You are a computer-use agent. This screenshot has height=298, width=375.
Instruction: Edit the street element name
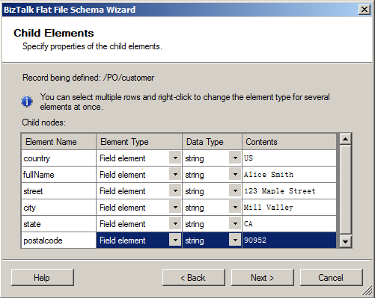click(x=58, y=191)
